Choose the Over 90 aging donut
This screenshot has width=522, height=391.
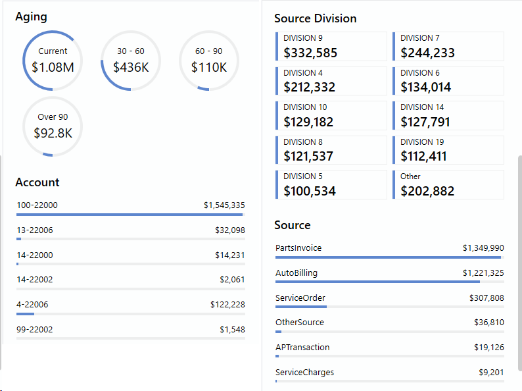53,126
